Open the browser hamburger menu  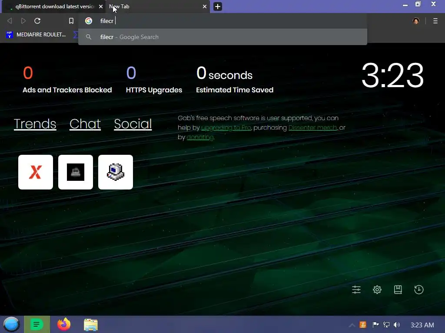[435, 21]
